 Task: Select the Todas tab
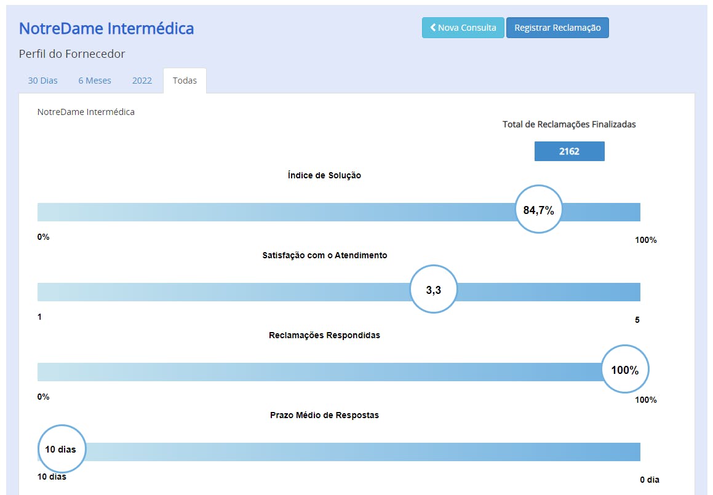coord(185,81)
